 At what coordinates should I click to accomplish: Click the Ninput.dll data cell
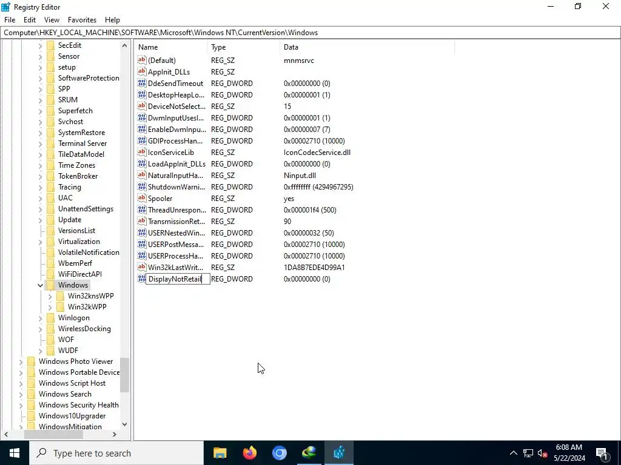[300, 175]
